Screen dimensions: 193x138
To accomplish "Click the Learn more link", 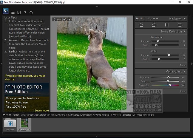I will tap(41, 110).
